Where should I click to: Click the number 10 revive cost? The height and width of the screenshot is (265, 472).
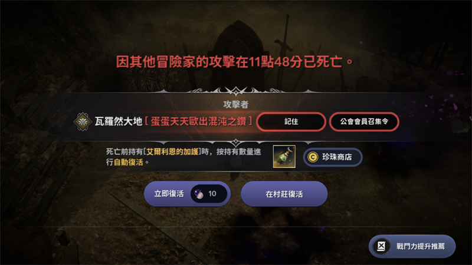click(212, 194)
